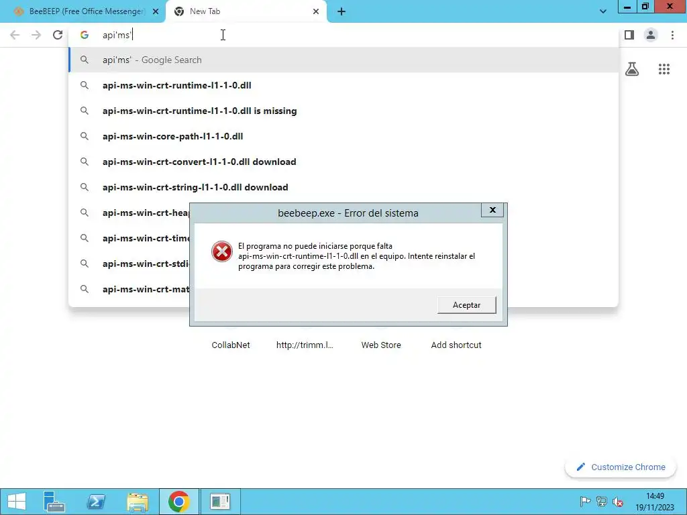Click the Chrome taskbar icon
687x515 pixels.
(178, 502)
